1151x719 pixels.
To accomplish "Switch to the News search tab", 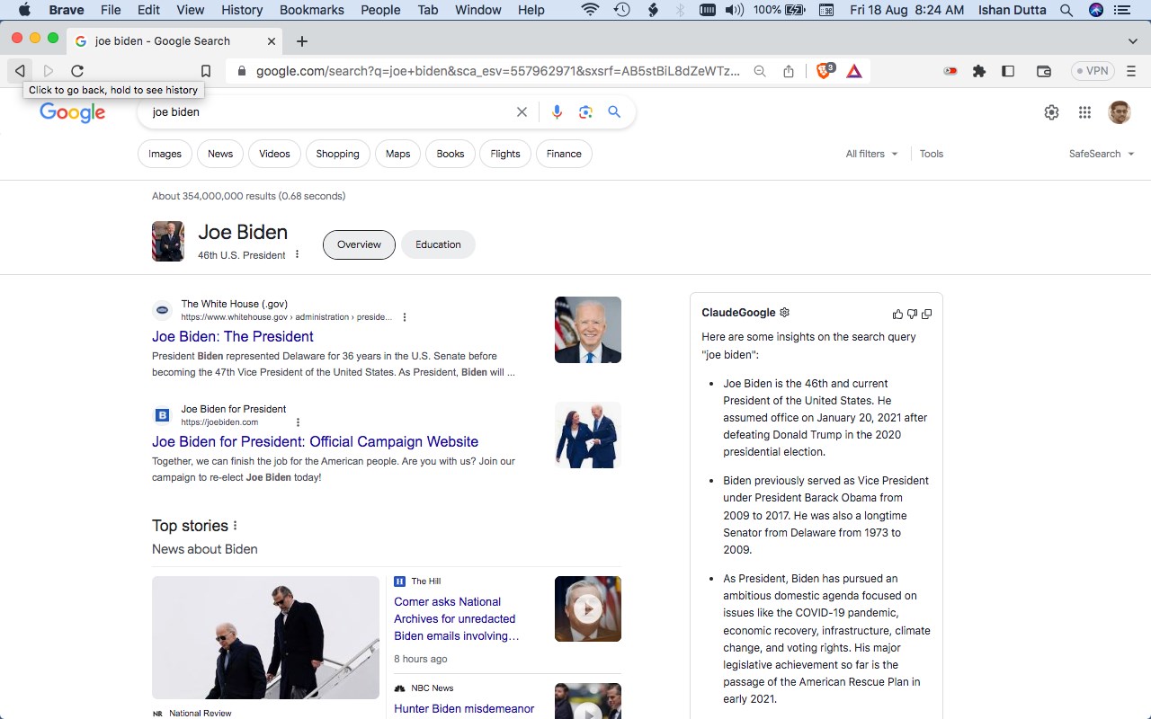I will (220, 154).
